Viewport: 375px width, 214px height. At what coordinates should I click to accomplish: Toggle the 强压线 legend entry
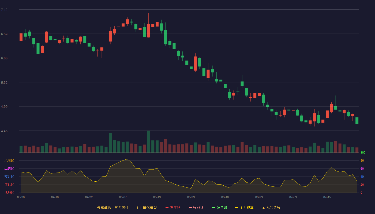(173, 208)
